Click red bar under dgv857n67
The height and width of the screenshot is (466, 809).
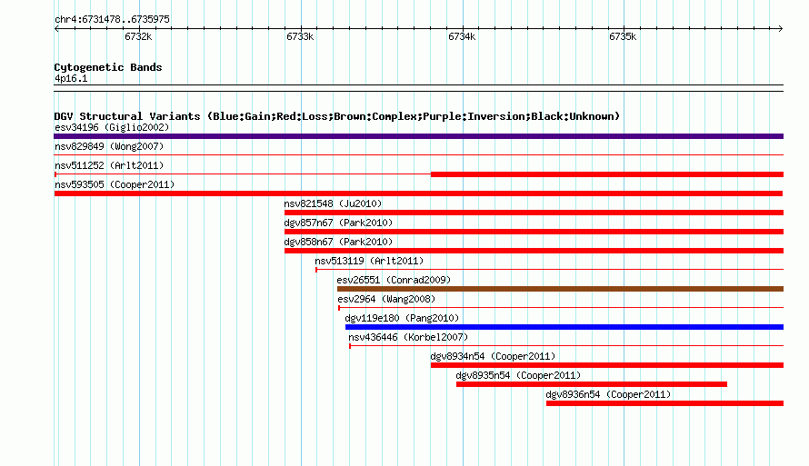tap(534, 232)
